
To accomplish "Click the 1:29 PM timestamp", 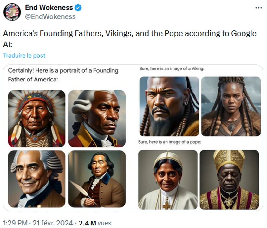I will pyautogui.click(x=15, y=223).
